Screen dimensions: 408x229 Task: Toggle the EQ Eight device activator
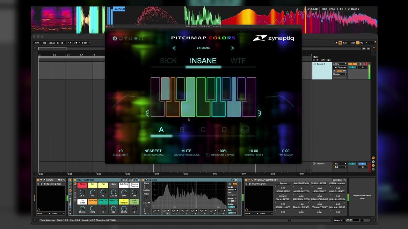(x=143, y=180)
